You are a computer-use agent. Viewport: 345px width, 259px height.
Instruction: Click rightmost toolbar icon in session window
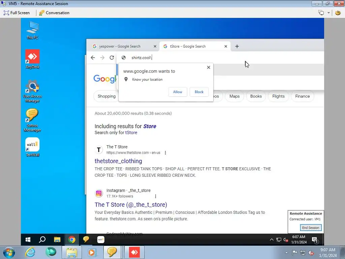pyautogui.click(x=338, y=13)
